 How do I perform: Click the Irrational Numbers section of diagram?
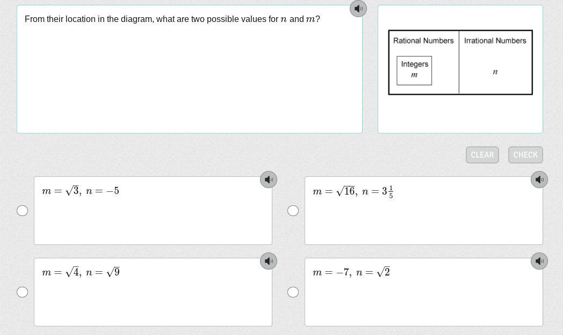tap(495, 62)
